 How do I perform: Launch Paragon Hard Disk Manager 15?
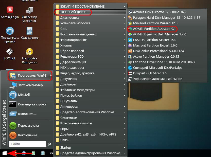(x=167, y=18)
